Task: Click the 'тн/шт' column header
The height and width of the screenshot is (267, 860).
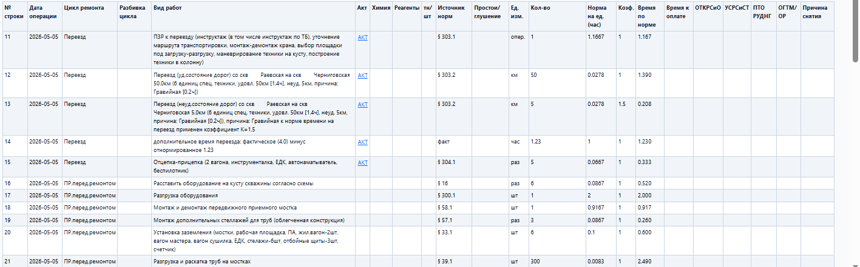Action: [428, 16]
